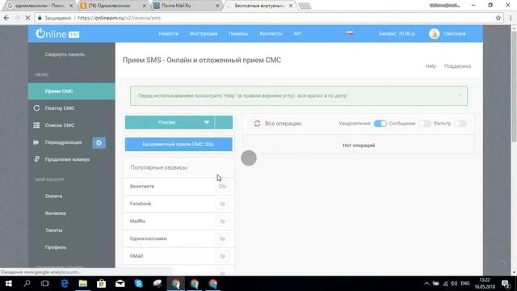
Task: Open File Explorer from the taskbar
Action: (x=82, y=284)
